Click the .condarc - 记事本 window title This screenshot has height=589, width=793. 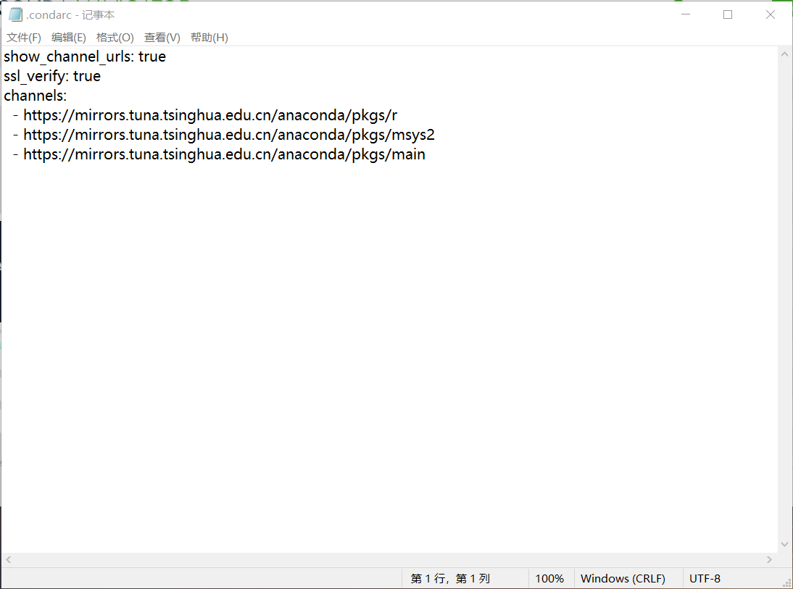(70, 15)
